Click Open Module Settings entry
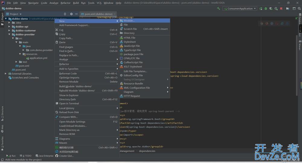Viewport: 302px width, 163px height. [87, 122]
